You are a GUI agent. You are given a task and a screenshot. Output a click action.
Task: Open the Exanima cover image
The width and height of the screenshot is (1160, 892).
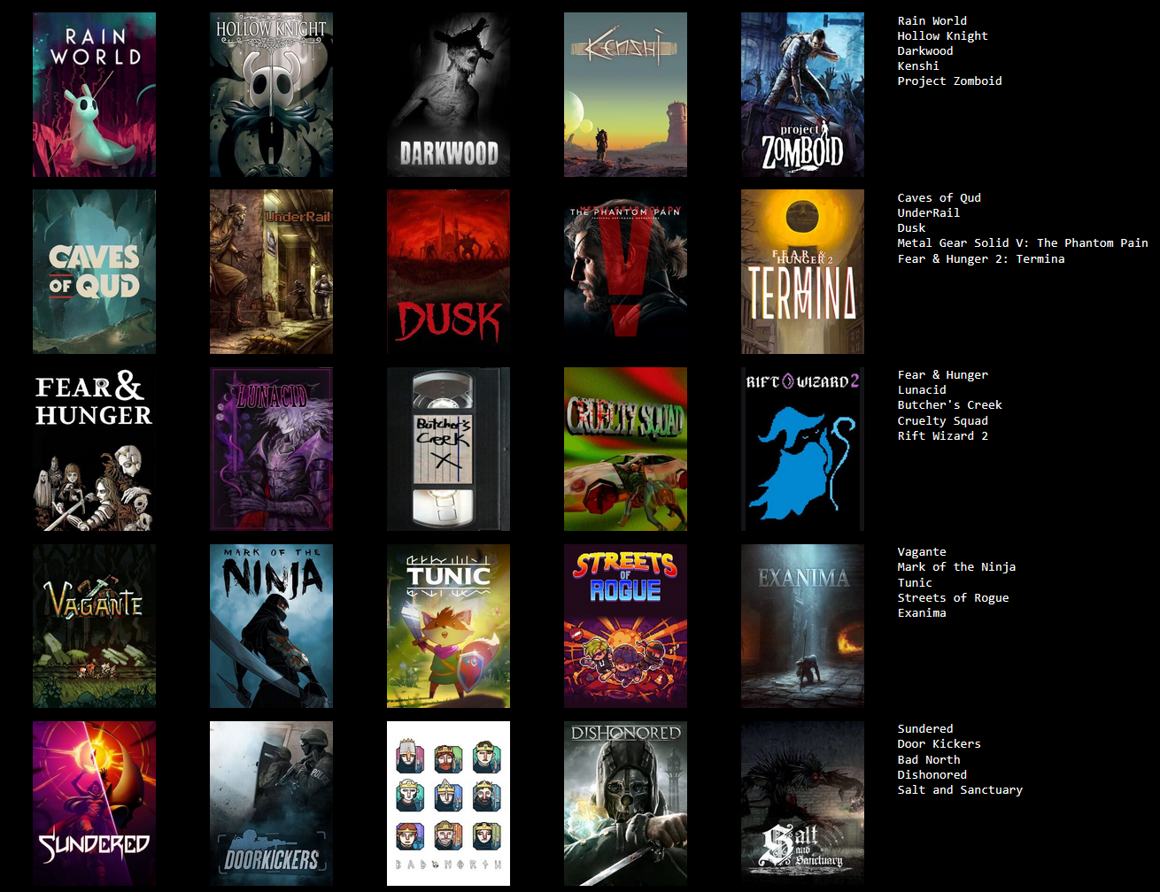click(x=802, y=626)
